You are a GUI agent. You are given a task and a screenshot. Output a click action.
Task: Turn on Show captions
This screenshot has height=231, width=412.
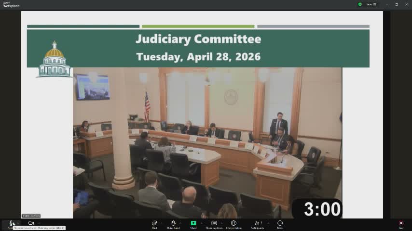(214, 225)
